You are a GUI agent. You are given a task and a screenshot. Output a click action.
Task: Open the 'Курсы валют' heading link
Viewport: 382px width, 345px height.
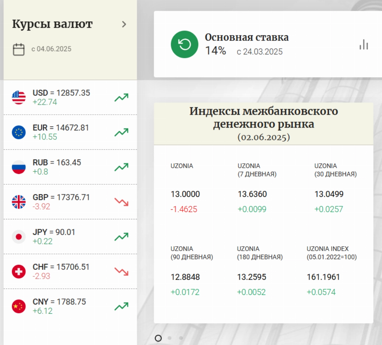(52, 24)
